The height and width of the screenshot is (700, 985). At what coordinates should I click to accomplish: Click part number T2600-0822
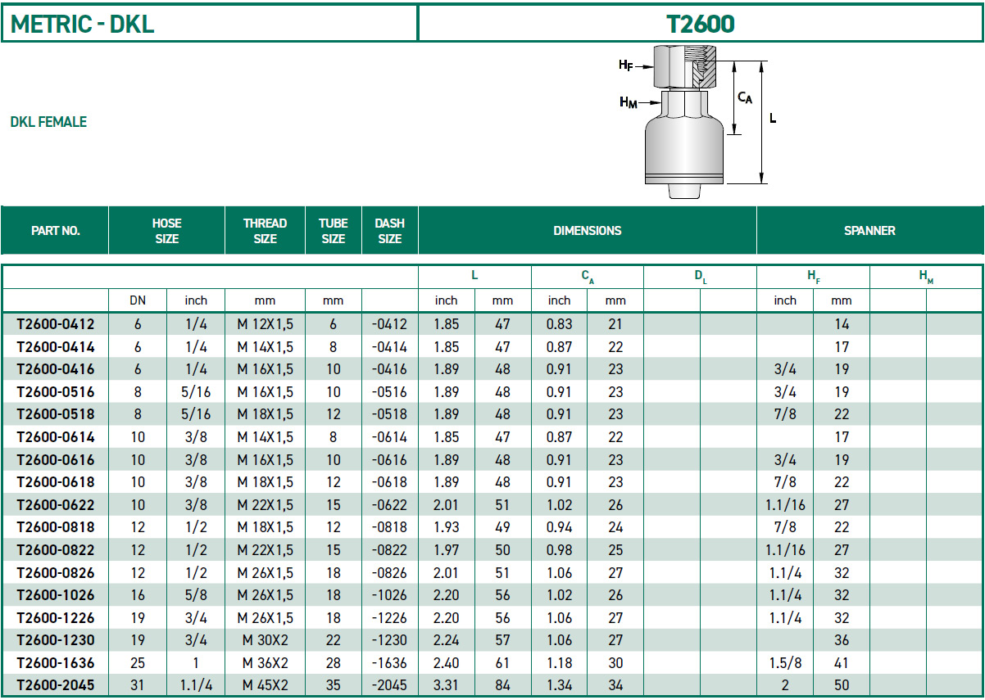pyautogui.click(x=55, y=550)
